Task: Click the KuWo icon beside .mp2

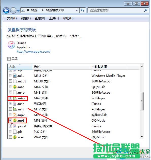Action: [x=15, y=115]
